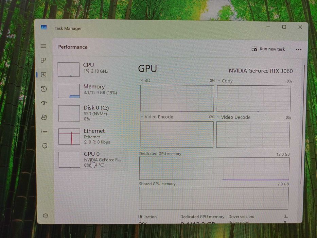Select the Memory performance entry
The image size is (317, 238).
point(93,91)
